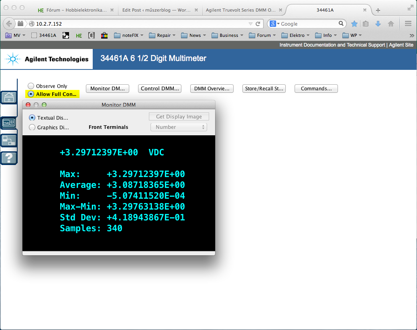Click into the Google search field
The width and height of the screenshot is (417, 330).
click(x=309, y=24)
